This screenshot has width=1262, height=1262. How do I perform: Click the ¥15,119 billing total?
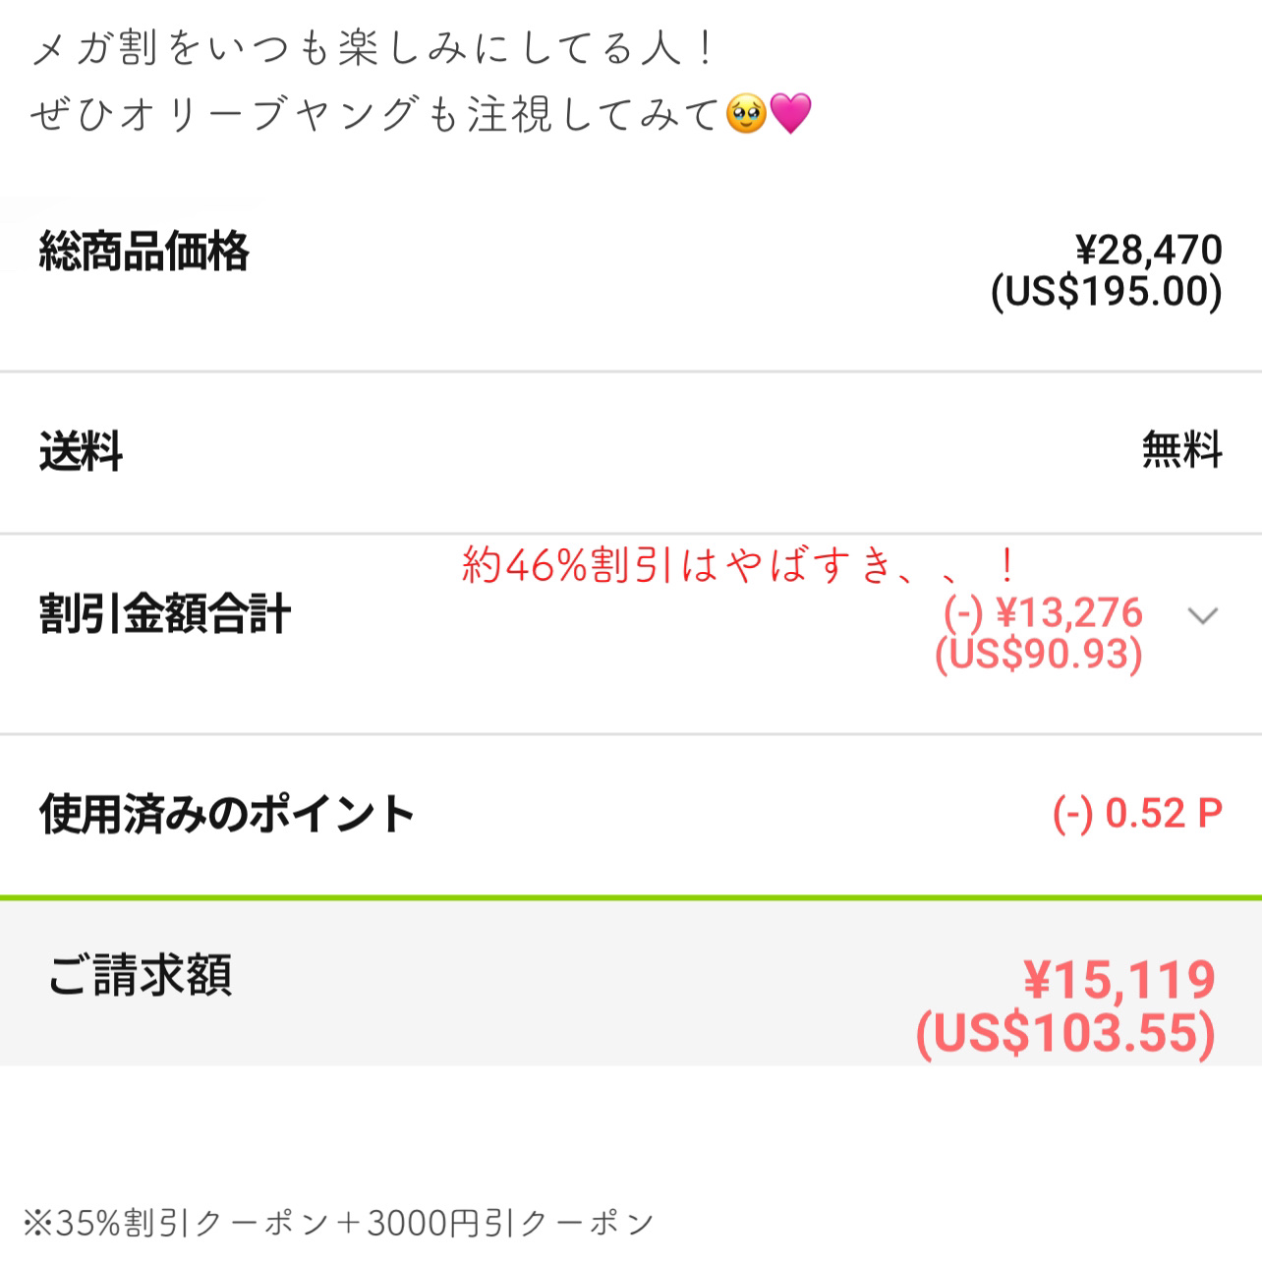pyautogui.click(x=1119, y=980)
